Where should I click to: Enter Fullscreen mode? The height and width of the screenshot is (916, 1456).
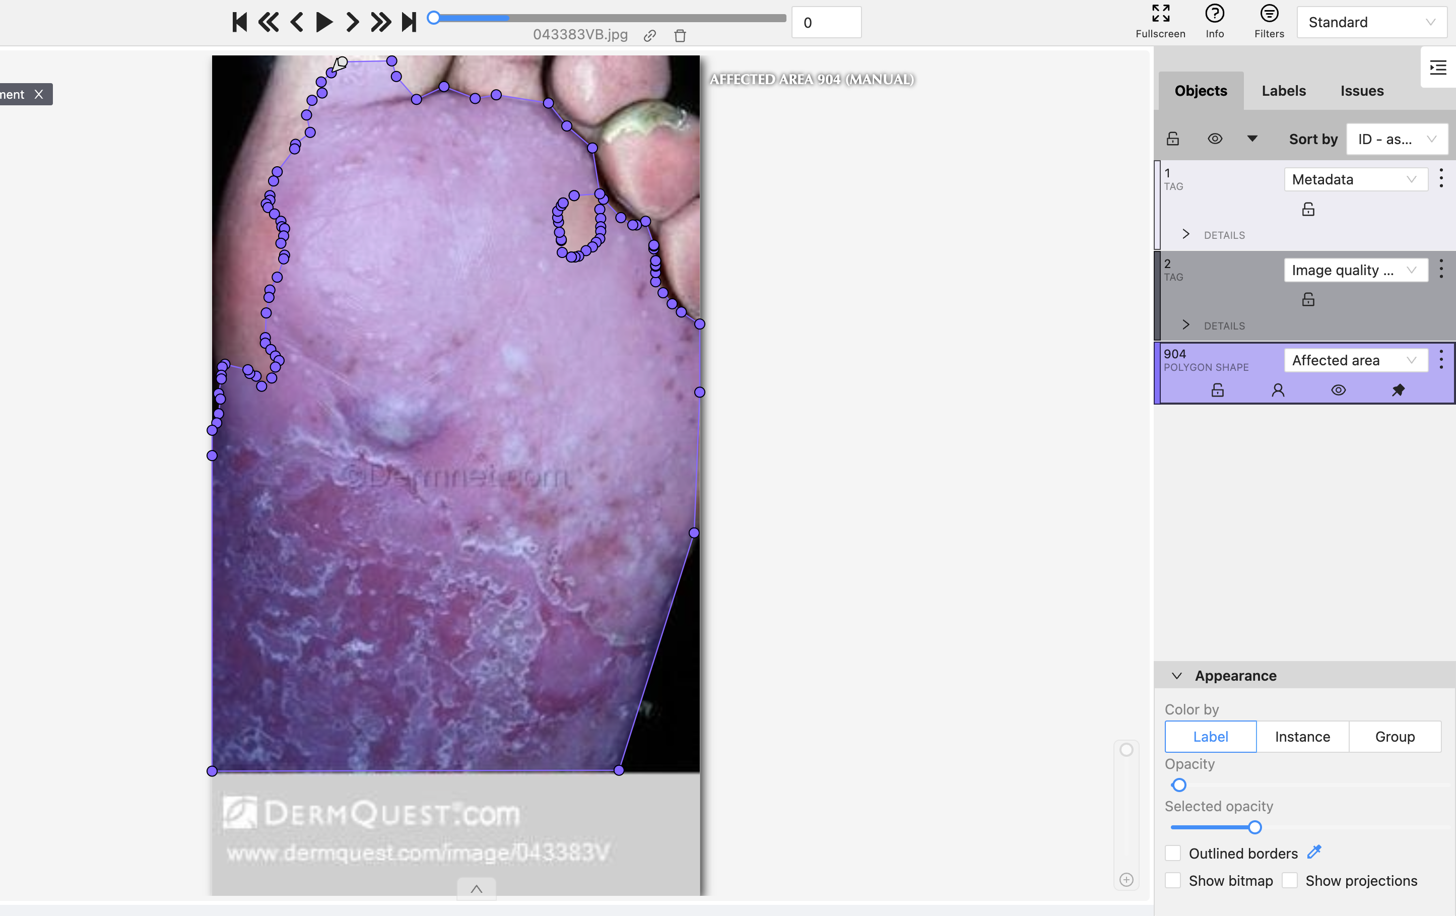[1160, 21]
